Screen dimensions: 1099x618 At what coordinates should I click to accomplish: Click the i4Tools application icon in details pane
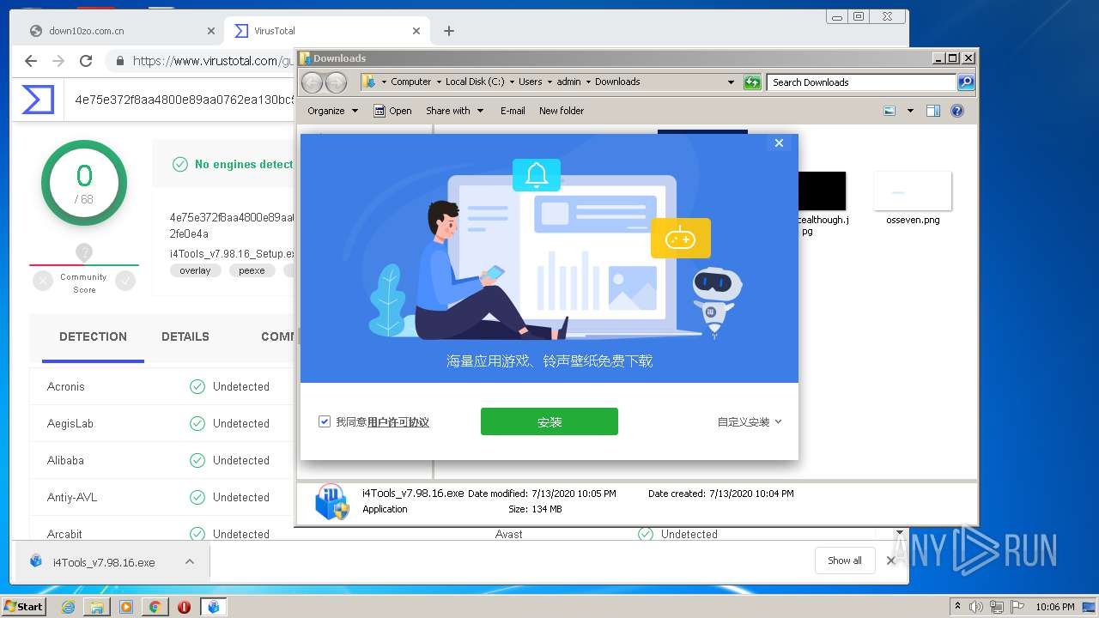click(x=331, y=502)
